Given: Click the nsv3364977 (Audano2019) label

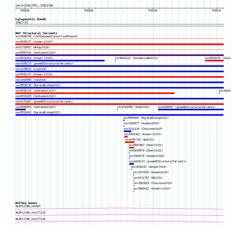Looking at the screenshot, I should click(141, 123).
